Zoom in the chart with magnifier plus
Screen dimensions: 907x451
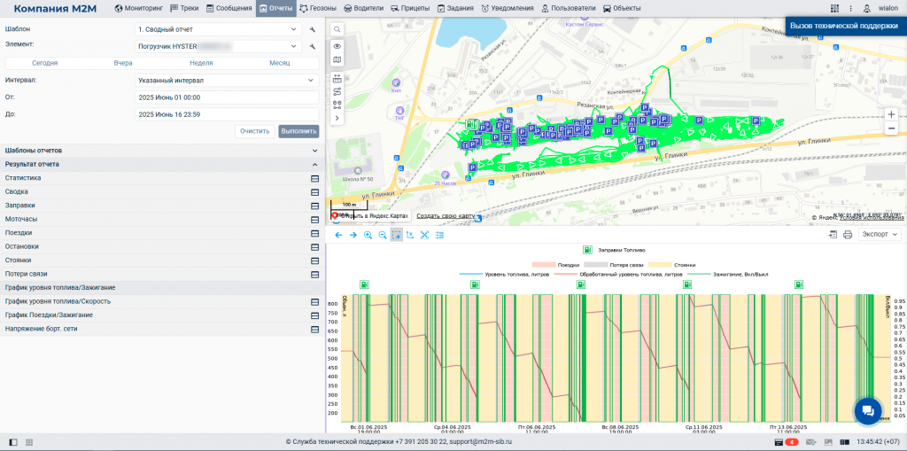(x=368, y=235)
